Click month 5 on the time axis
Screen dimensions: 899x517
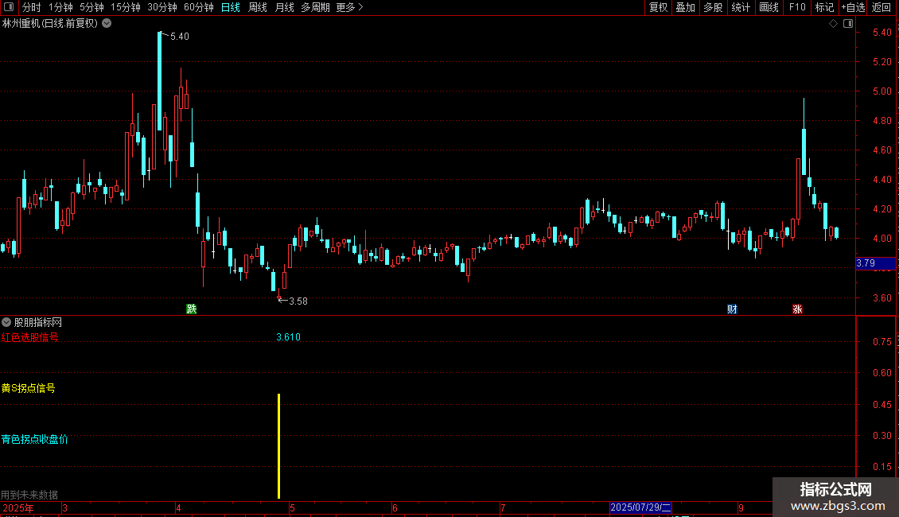point(292,507)
